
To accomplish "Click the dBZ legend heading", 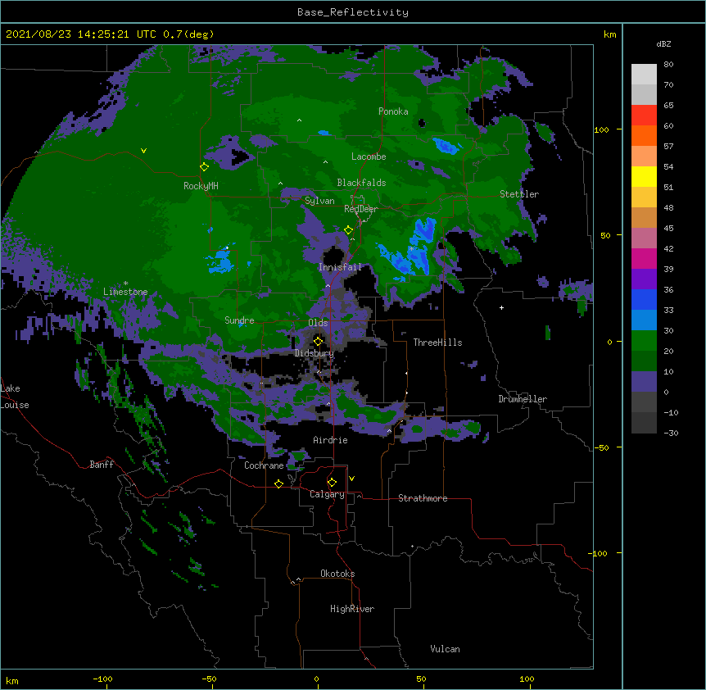I will point(663,43).
